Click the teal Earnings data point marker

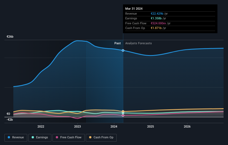(123, 113)
